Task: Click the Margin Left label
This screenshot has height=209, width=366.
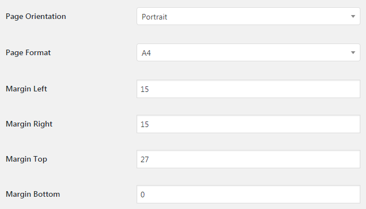Action: click(26, 89)
